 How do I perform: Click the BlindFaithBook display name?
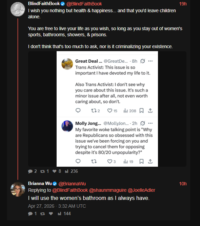pyautogui.click(x=44, y=4)
